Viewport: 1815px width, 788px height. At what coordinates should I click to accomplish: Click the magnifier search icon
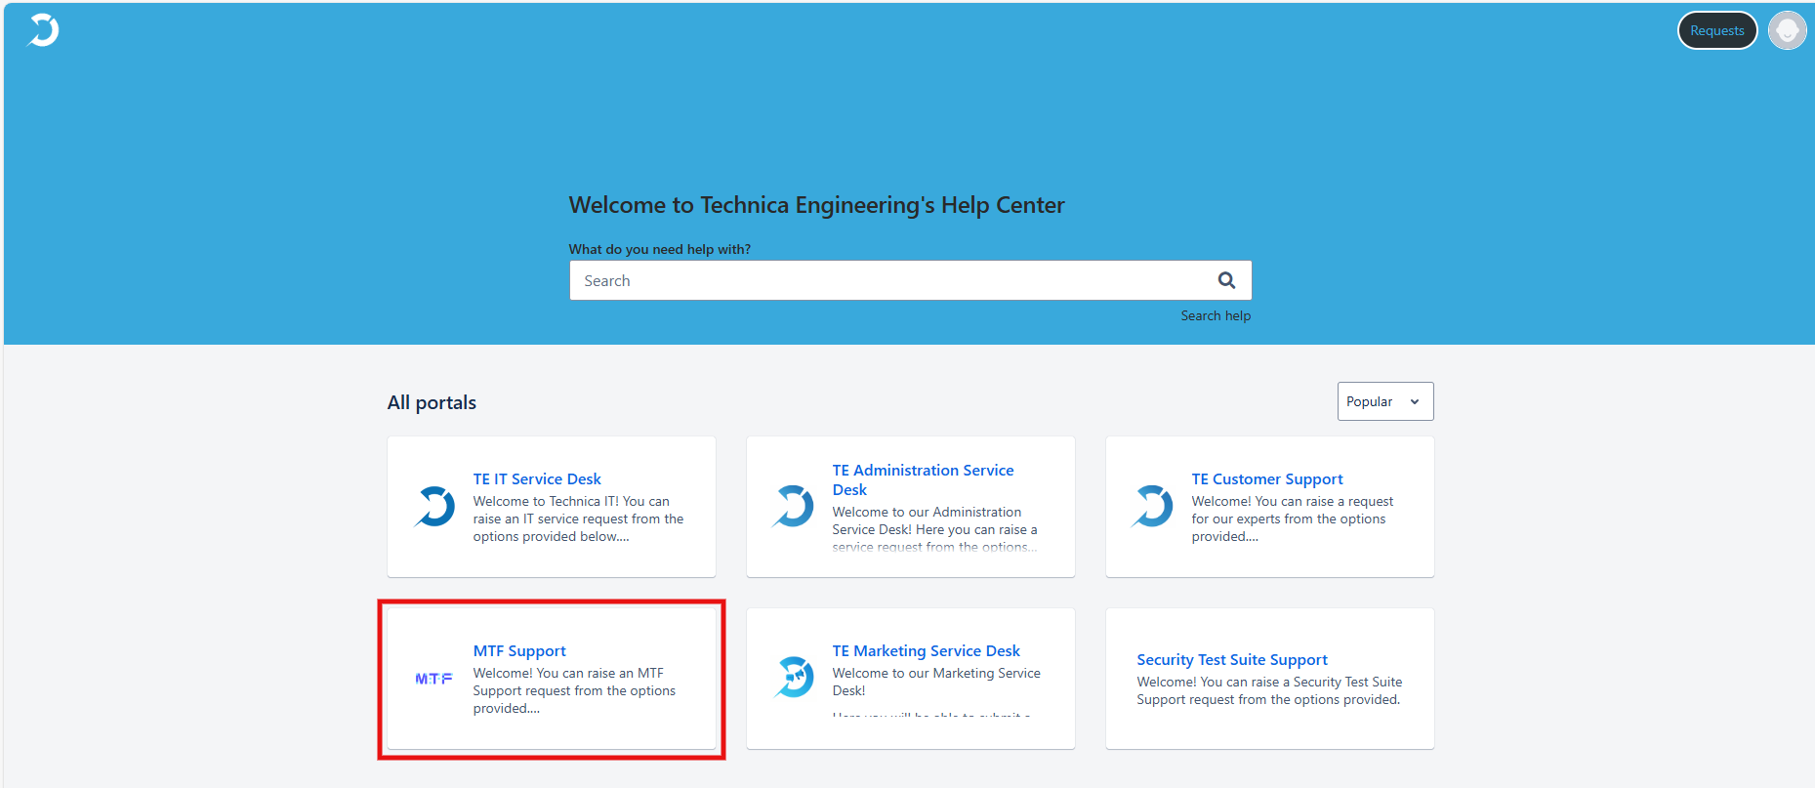(x=1226, y=280)
